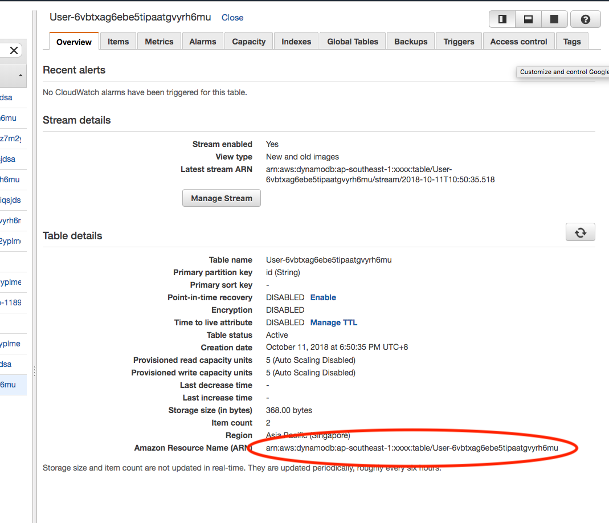The width and height of the screenshot is (609, 523).
Task: Click the Amazon Resource Name (ARN) value
Action: point(412,448)
